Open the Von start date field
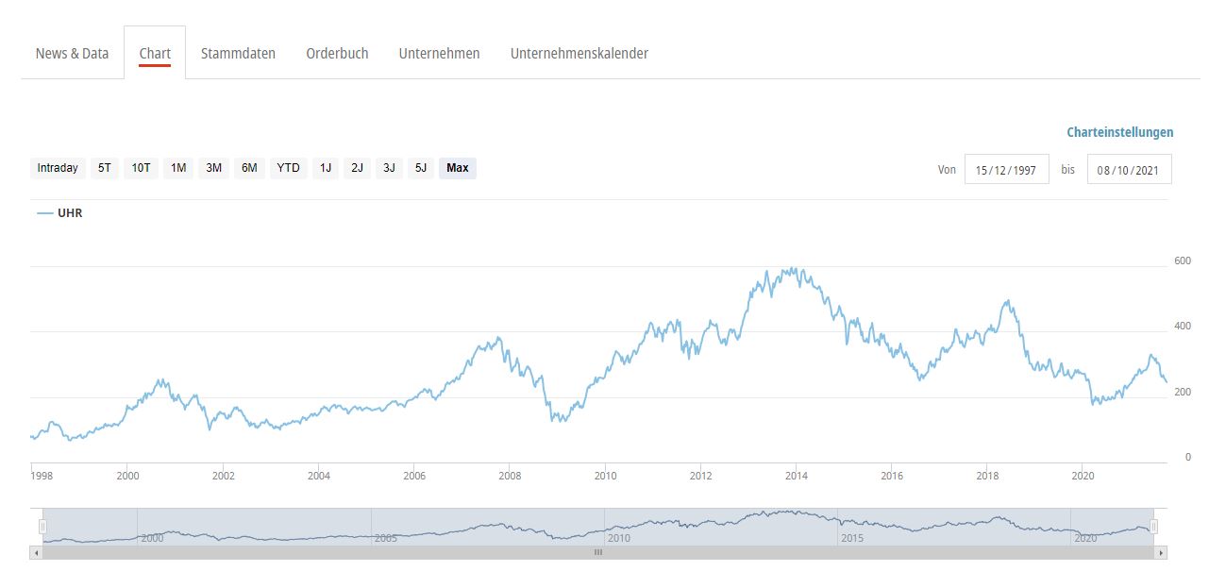 (1006, 170)
